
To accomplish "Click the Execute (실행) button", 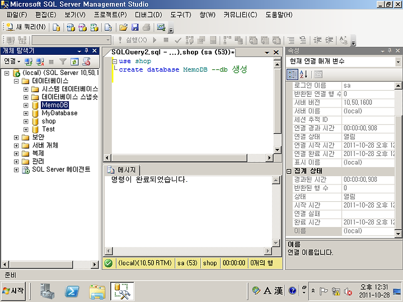I will point(133,40).
